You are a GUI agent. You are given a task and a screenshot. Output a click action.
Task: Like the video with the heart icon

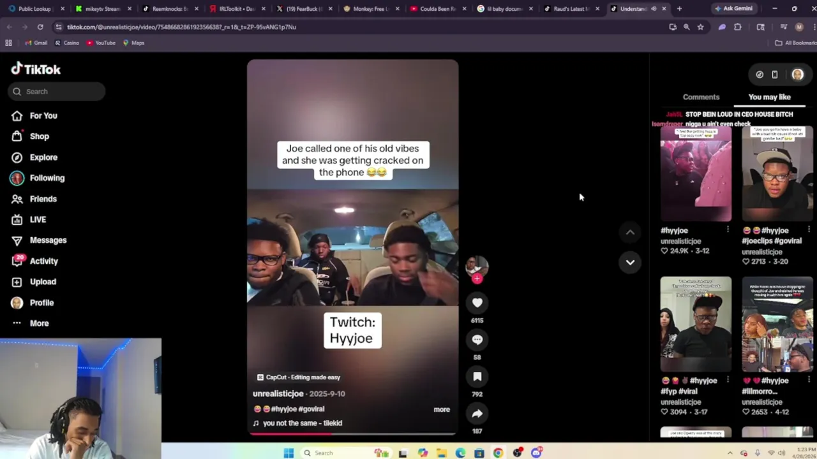(x=477, y=303)
